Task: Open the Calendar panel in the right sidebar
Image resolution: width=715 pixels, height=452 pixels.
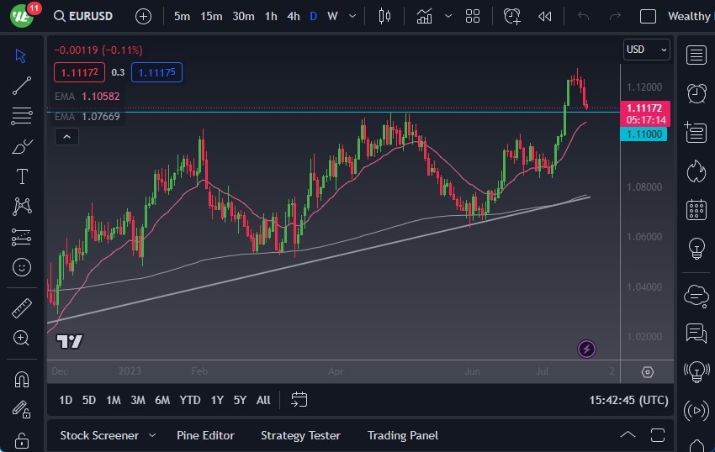Action: click(696, 208)
